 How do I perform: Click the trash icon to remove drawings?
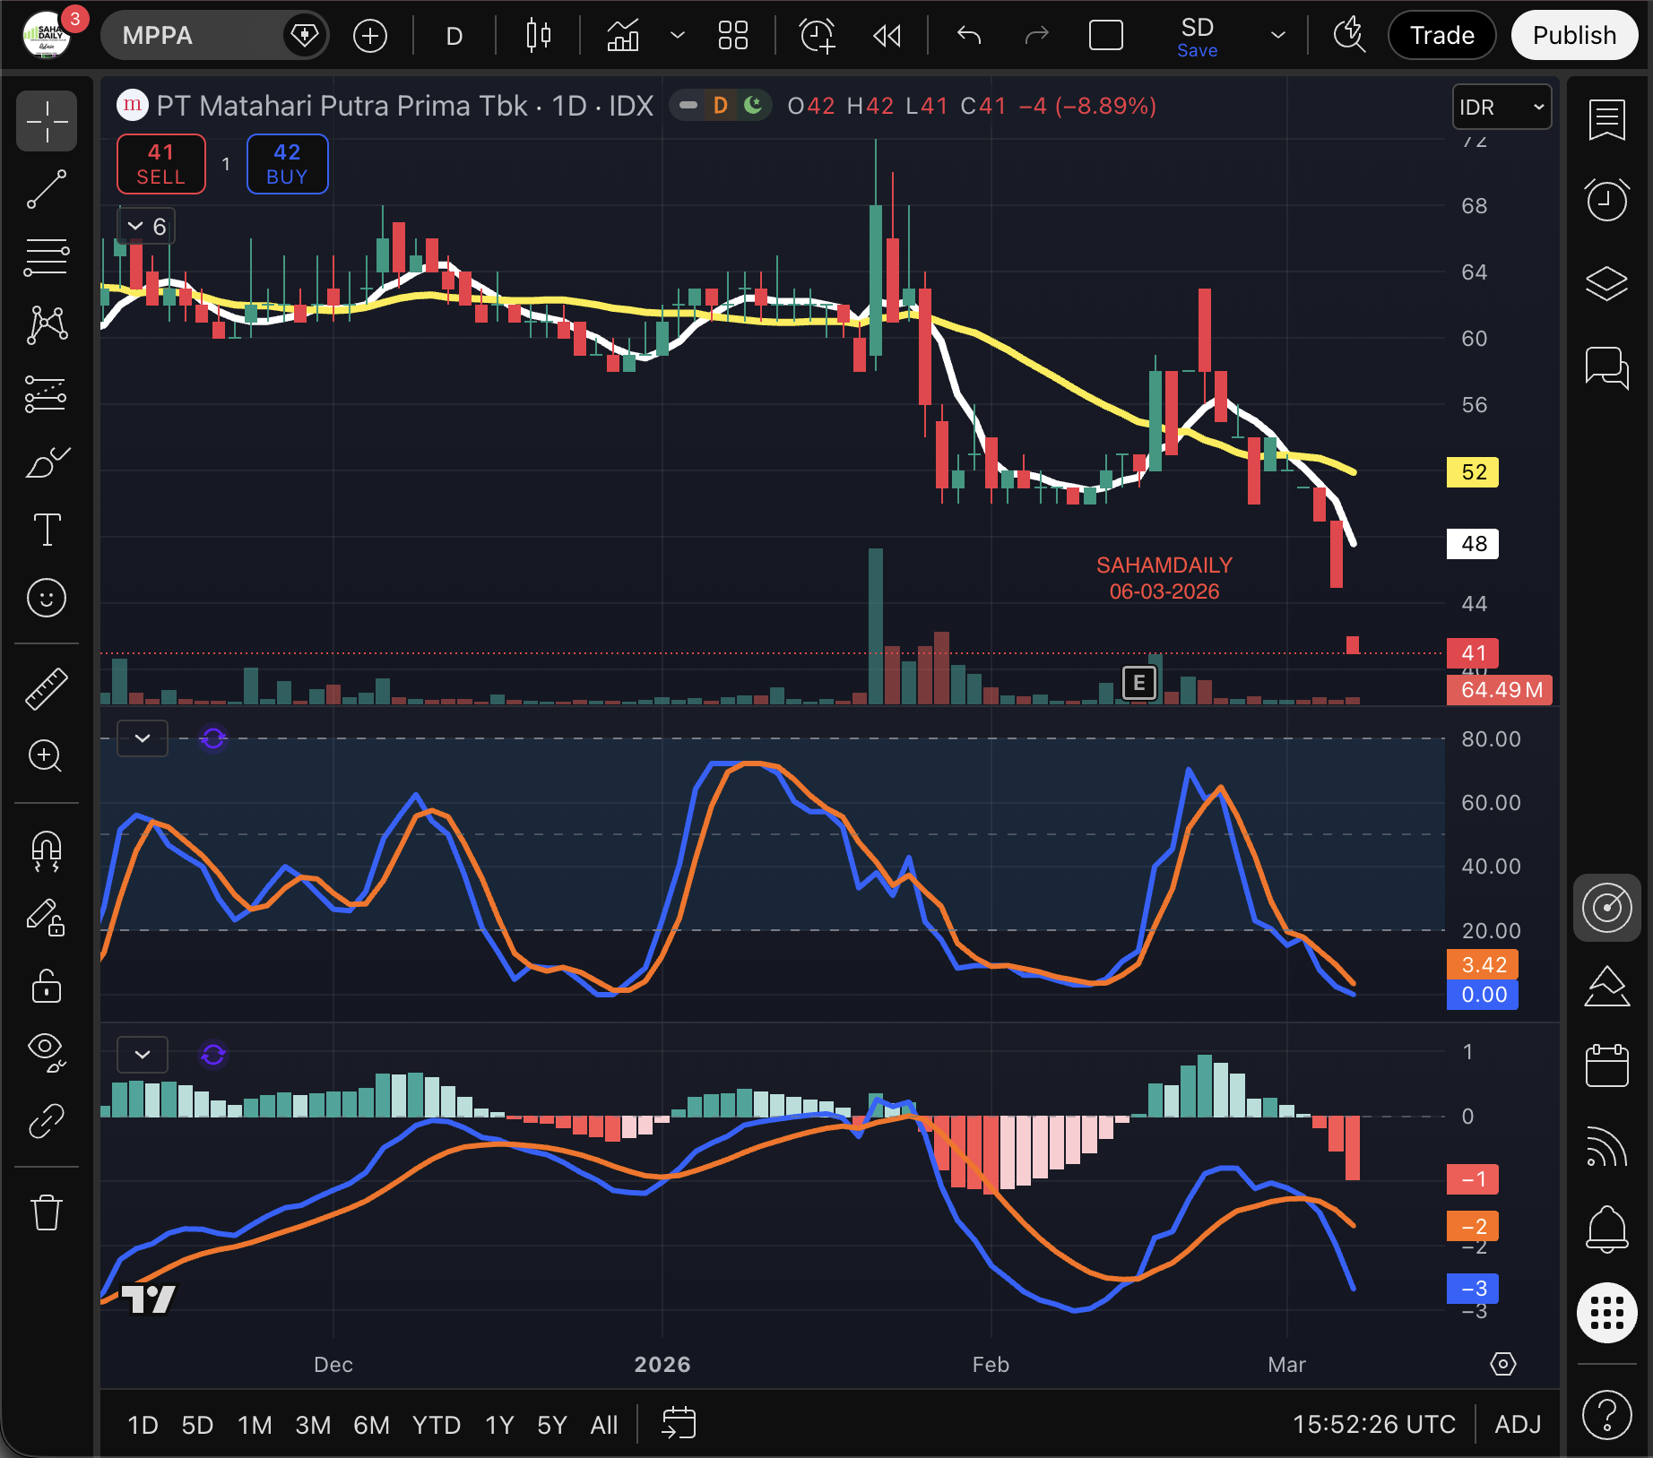pyautogui.click(x=47, y=1212)
